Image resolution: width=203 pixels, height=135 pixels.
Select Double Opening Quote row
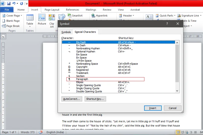point(118,91)
